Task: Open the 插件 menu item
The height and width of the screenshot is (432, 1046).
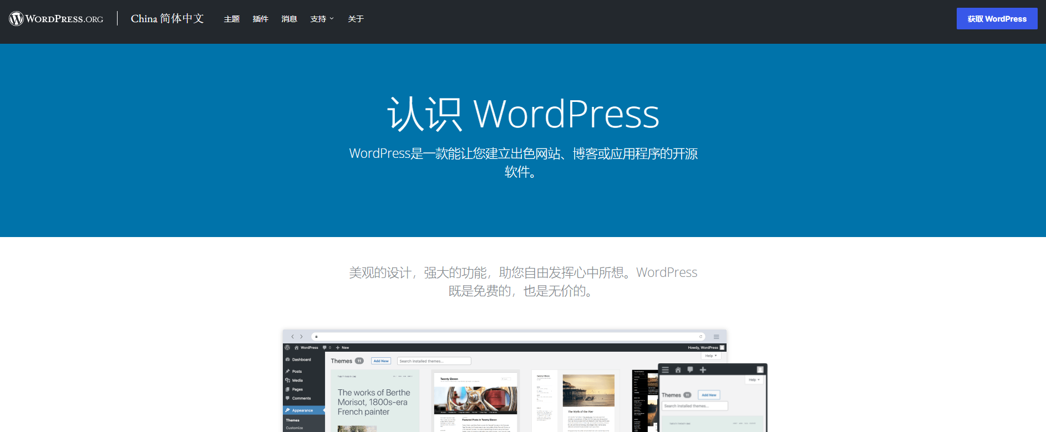Action: pyautogui.click(x=261, y=19)
